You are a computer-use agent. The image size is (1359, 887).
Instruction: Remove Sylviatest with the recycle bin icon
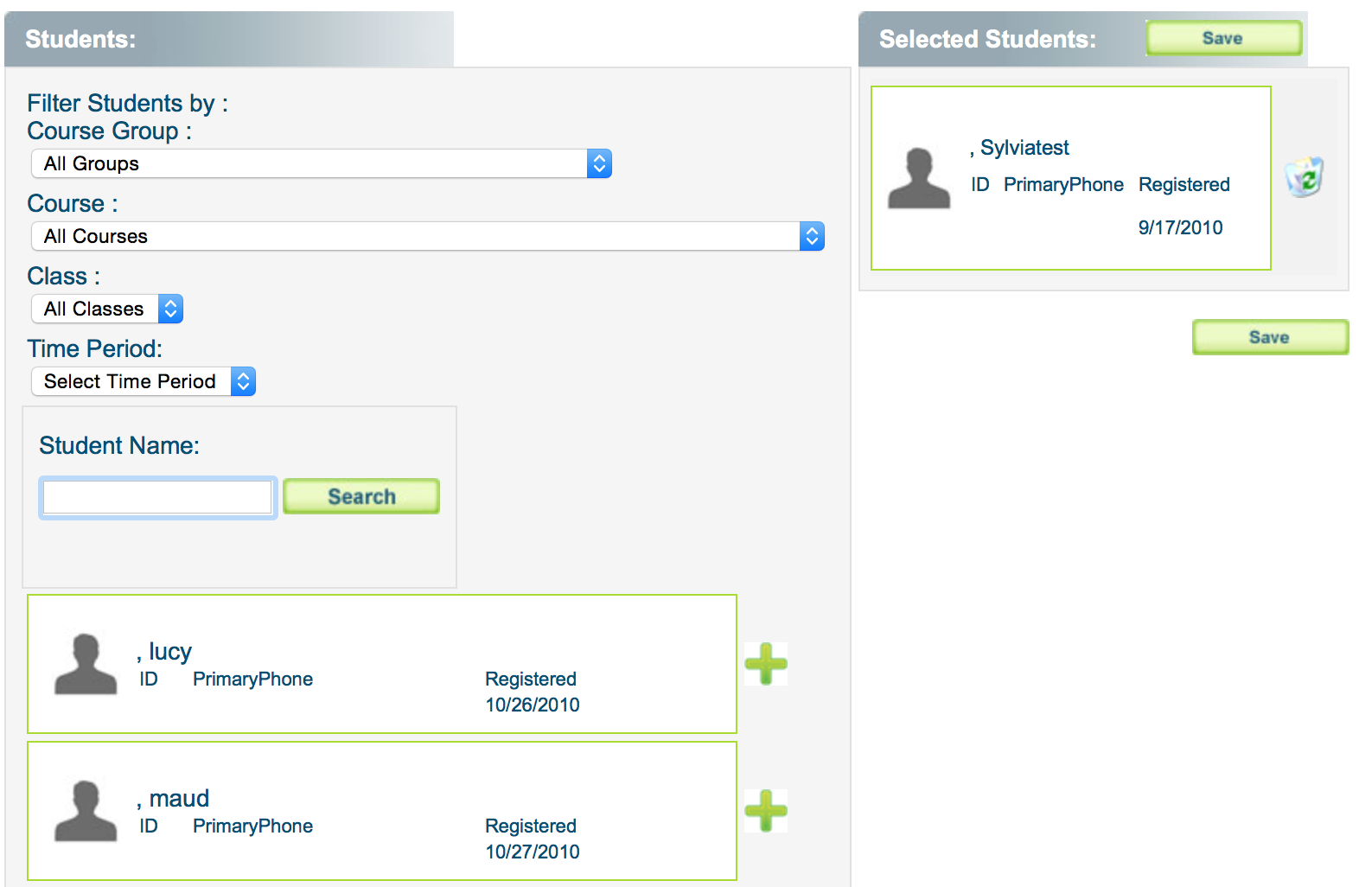tap(1304, 177)
